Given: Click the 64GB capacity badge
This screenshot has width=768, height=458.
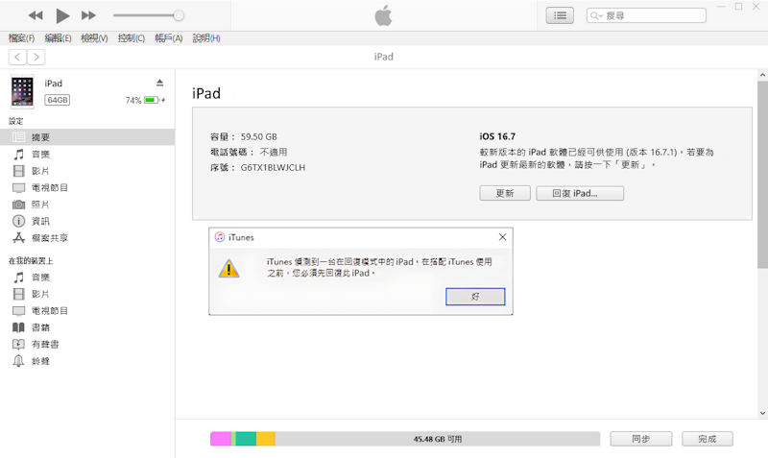Looking at the screenshot, I should 58,100.
